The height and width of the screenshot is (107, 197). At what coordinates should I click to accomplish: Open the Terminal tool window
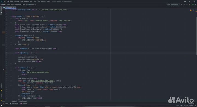pos(24,103)
